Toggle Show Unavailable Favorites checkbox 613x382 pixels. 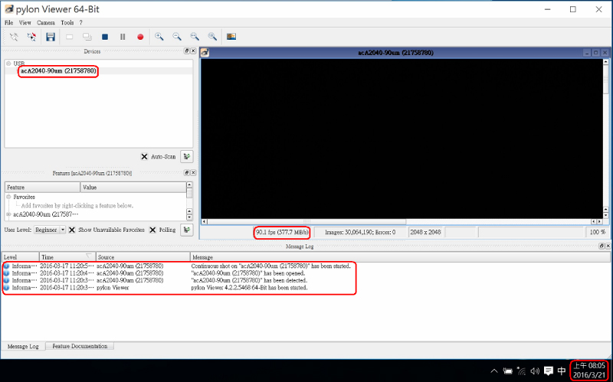pyautogui.click(x=72, y=230)
